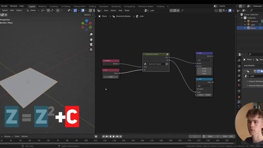Open the Add operation dropdown on the math node
Screen dimensions: 263x148
[x=204, y=86]
